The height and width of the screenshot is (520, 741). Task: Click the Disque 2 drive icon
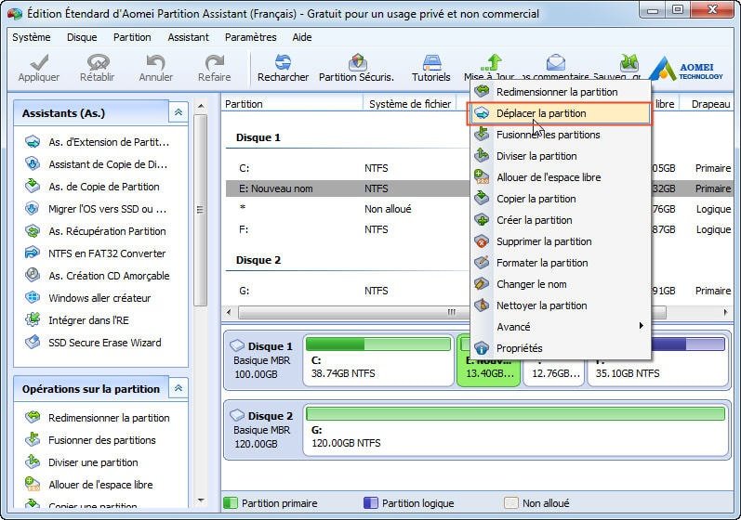(237, 416)
